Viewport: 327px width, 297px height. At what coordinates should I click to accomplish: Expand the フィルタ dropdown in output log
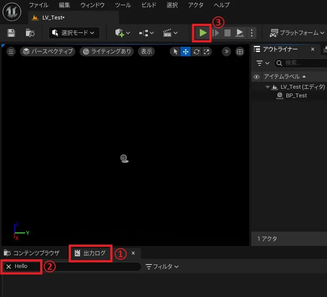point(162,267)
